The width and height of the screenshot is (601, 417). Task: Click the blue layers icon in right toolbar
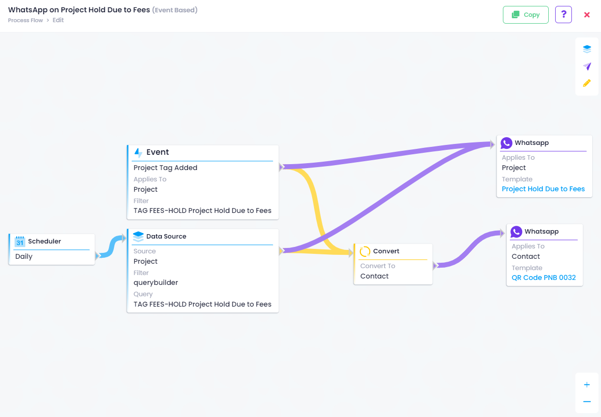click(587, 49)
